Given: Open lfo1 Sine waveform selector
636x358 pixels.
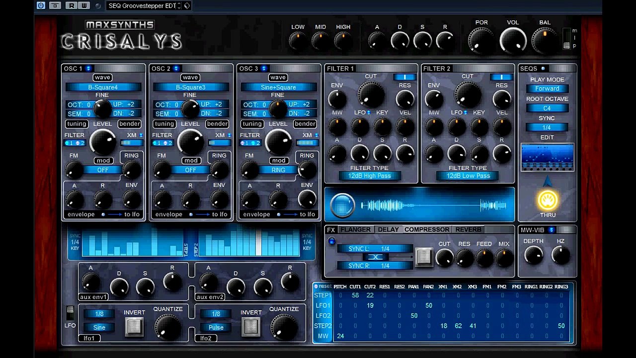Looking at the screenshot, I should [x=99, y=327].
